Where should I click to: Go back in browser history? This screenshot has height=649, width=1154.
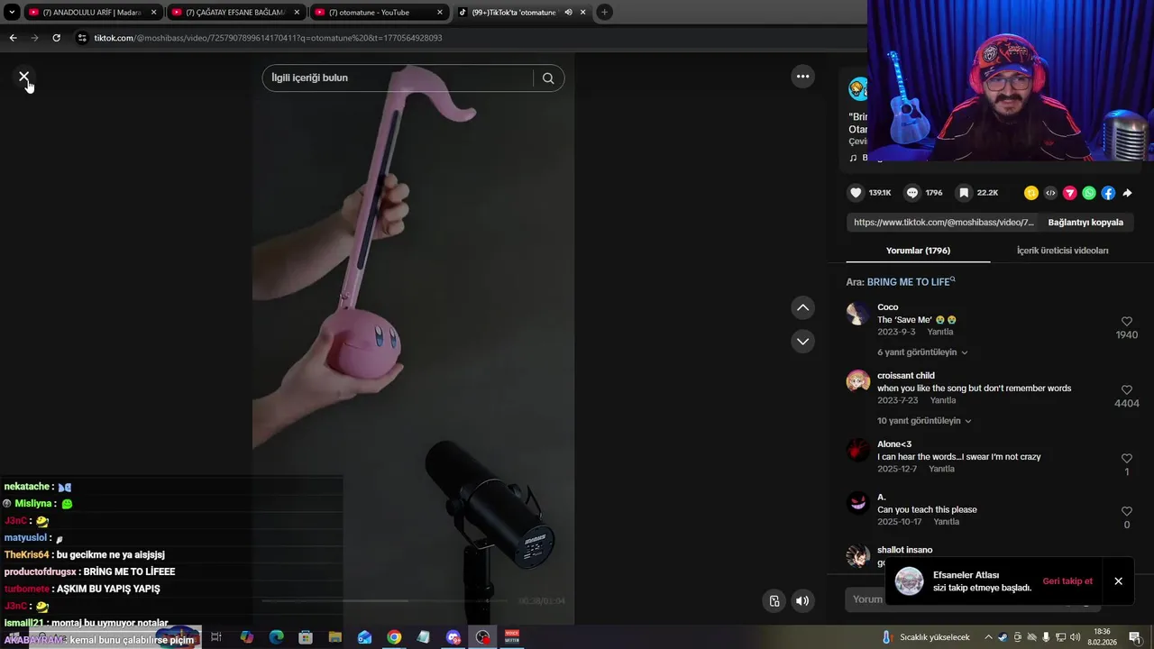(x=13, y=38)
